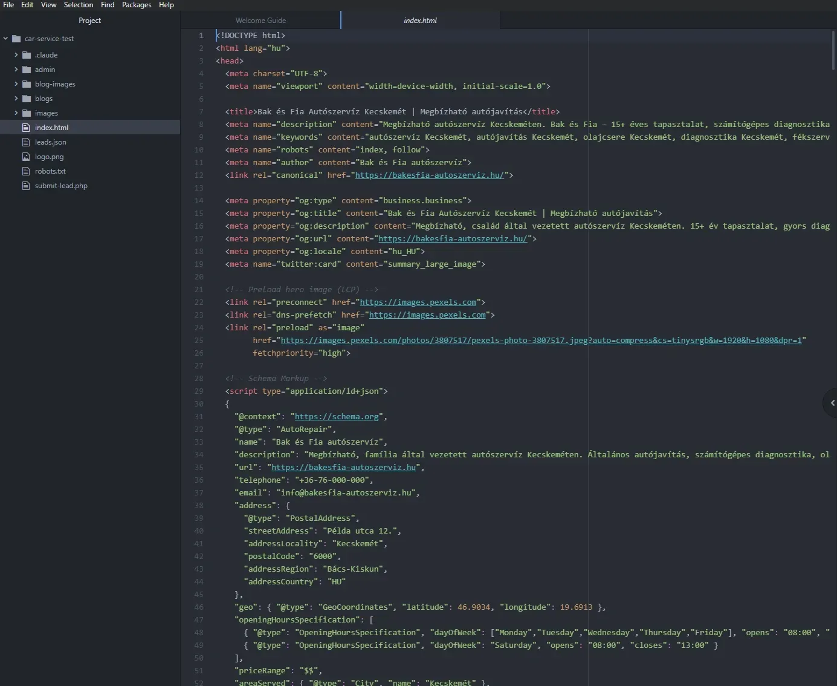The image size is (837, 686).
Task: Open the File menu
Action: tap(8, 5)
